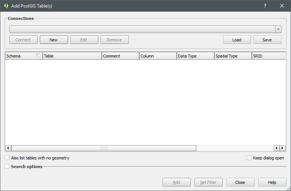Click the QGIS logo in title bar
The image size is (291, 191).
coord(6,6)
